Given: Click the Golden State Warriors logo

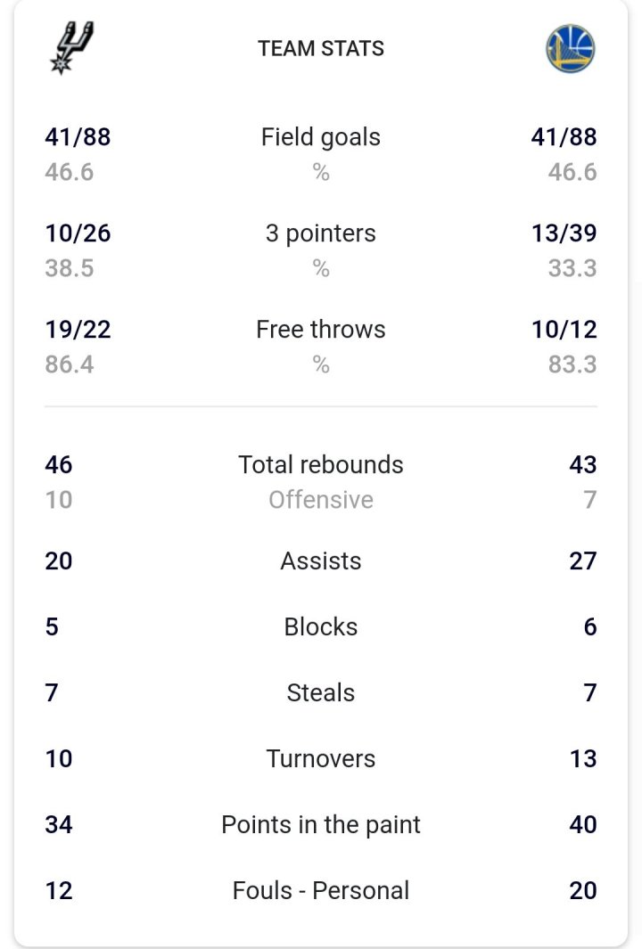Looking at the screenshot, I should point(570,48).
